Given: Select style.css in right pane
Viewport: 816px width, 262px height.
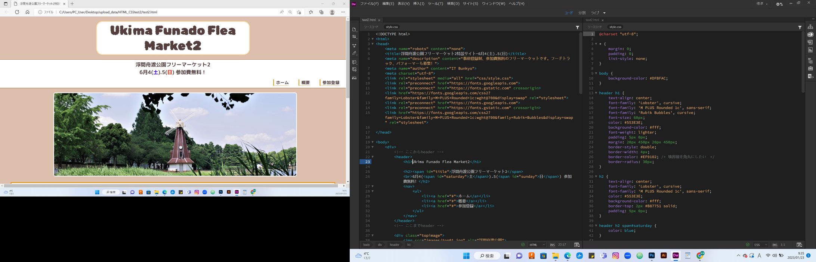Looking at the screenshot, I should [x=615, y=27].
